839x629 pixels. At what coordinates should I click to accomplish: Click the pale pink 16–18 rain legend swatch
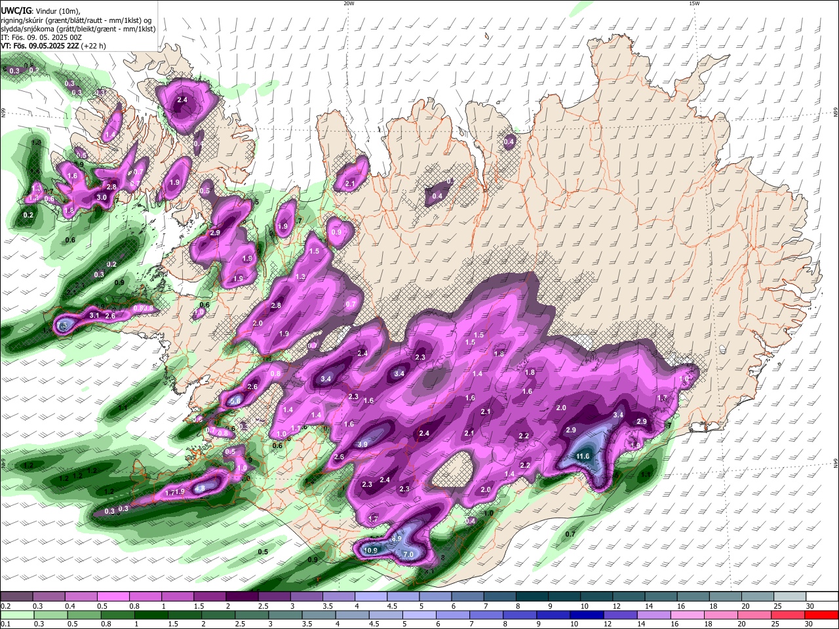686,615
